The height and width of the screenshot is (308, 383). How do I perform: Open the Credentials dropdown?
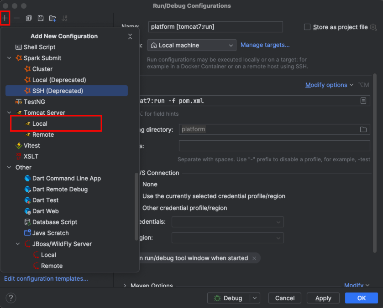(x=228, y=222)
